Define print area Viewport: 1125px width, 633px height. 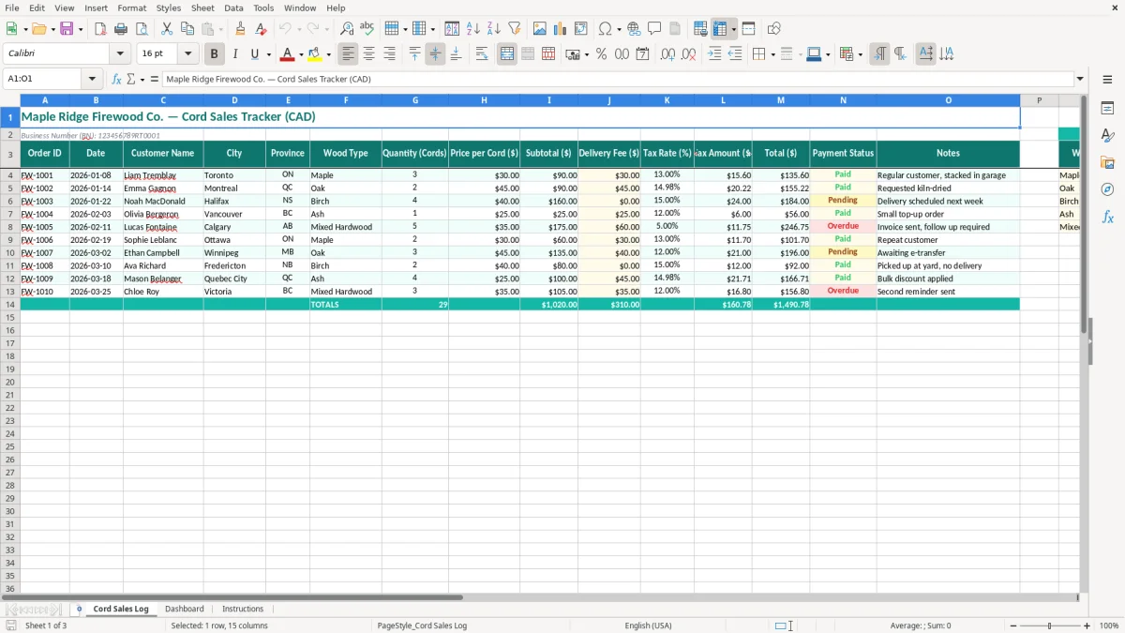tap(700, 29)
